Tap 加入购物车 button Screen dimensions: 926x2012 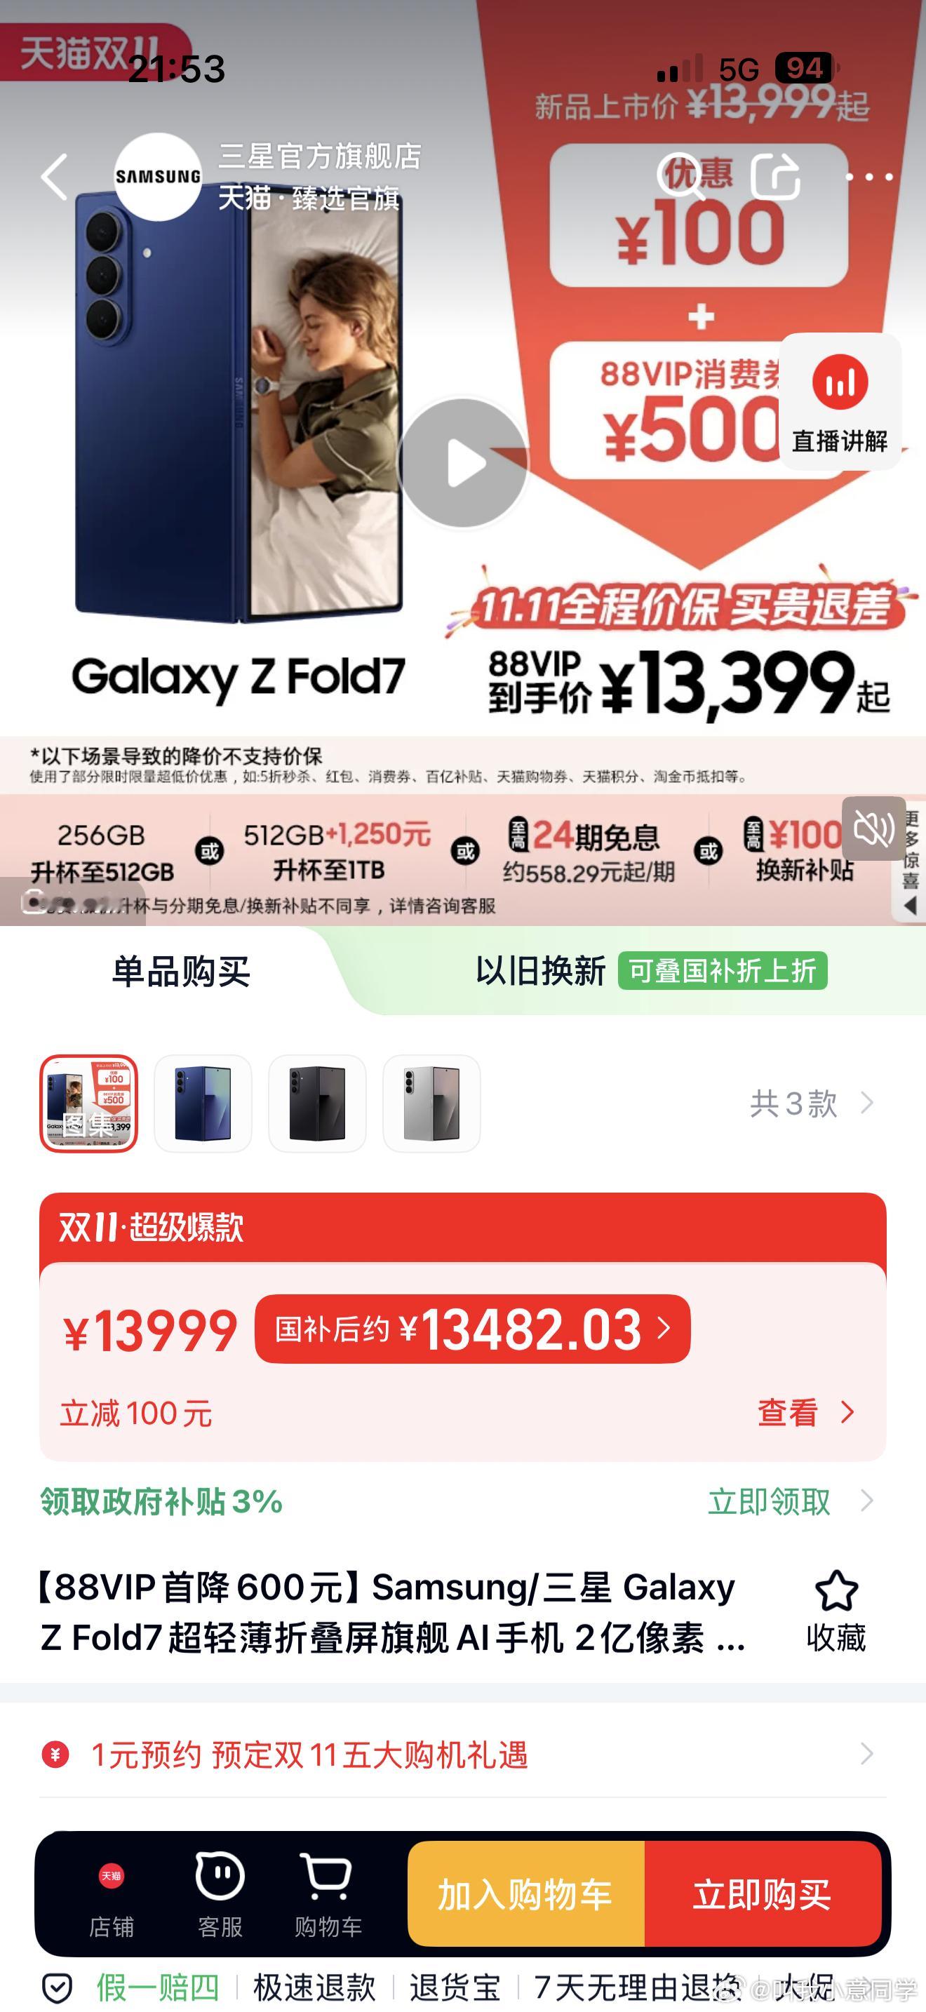[x=526, y=1893]
